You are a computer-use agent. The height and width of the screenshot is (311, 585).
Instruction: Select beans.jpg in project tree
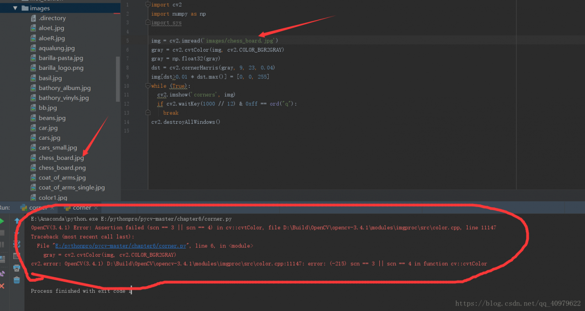pyautogui.click(x=52, y=118)
